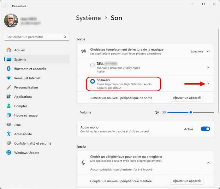Click the output speaker icon in Sortie

(x=83, y=51)
